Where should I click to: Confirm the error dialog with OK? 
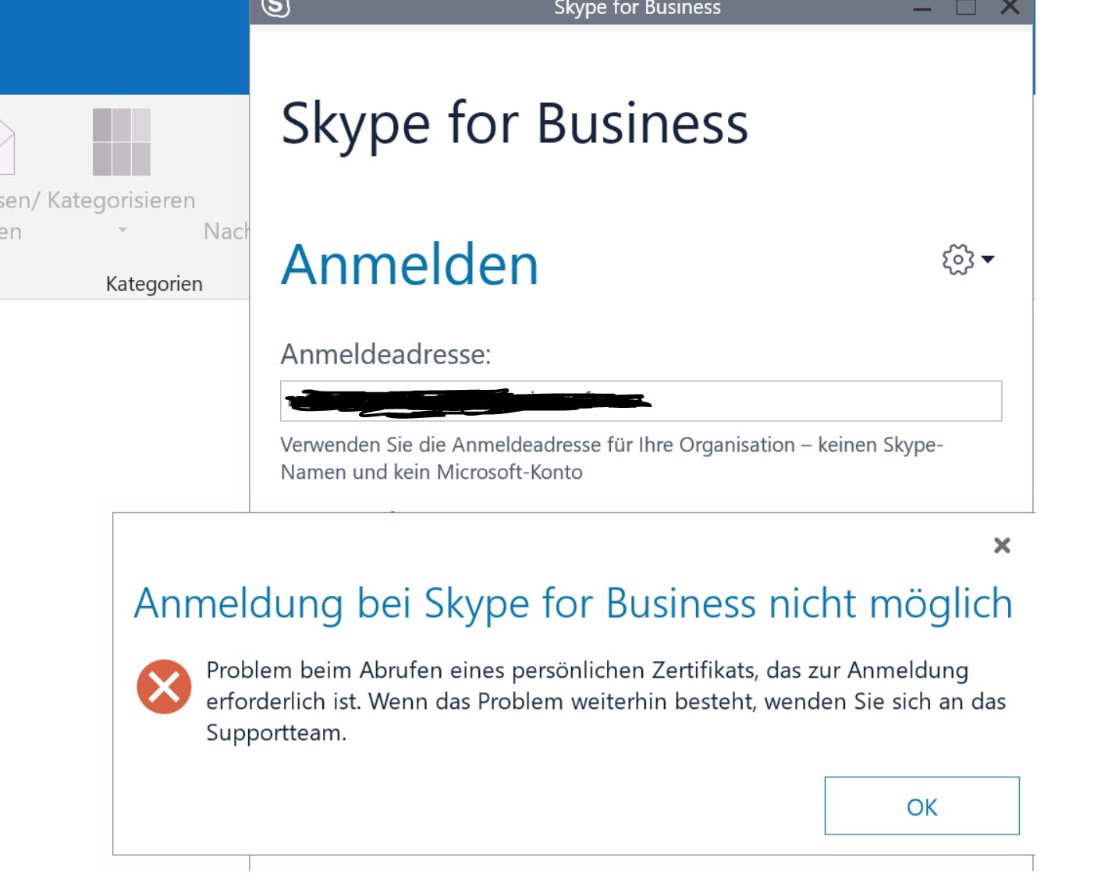click(922, 806)
